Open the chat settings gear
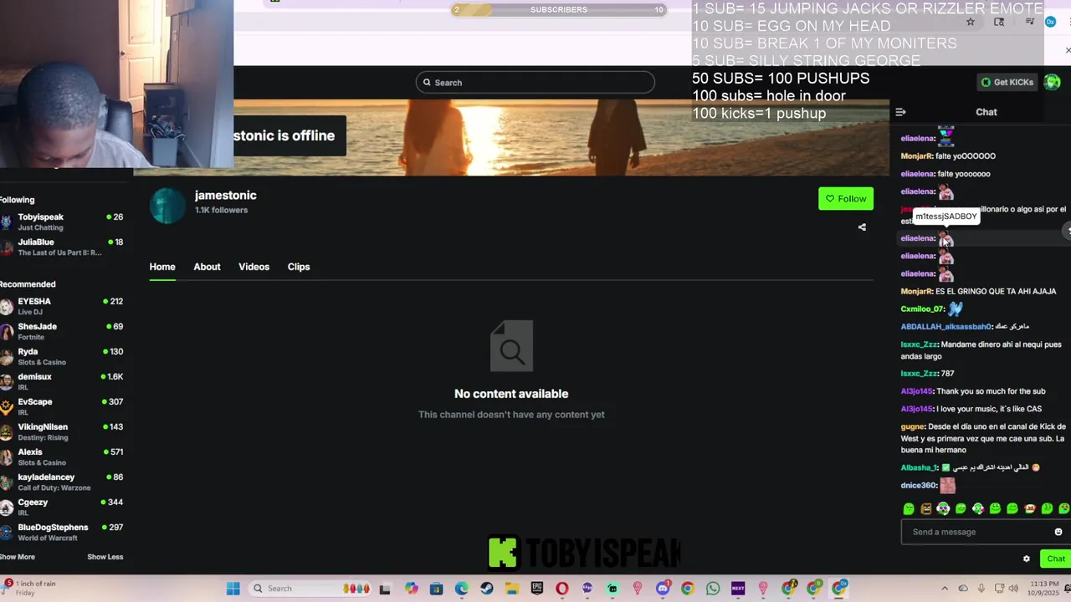1071x602 pixels. coord(1027,559)
